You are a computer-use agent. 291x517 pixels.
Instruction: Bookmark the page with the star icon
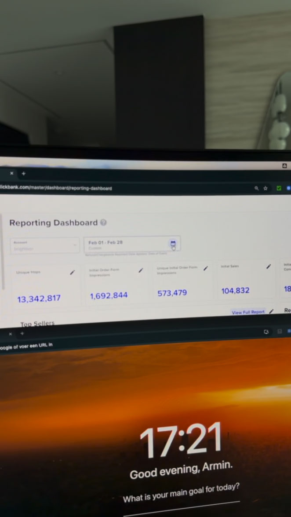tap(266, 188)
